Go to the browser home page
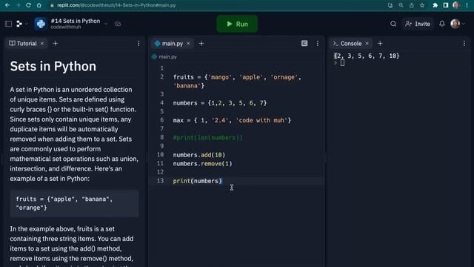The image size is (474, 267). [39, 5]
